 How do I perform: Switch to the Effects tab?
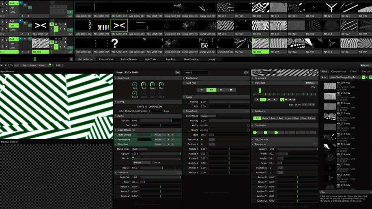(353, 71)
